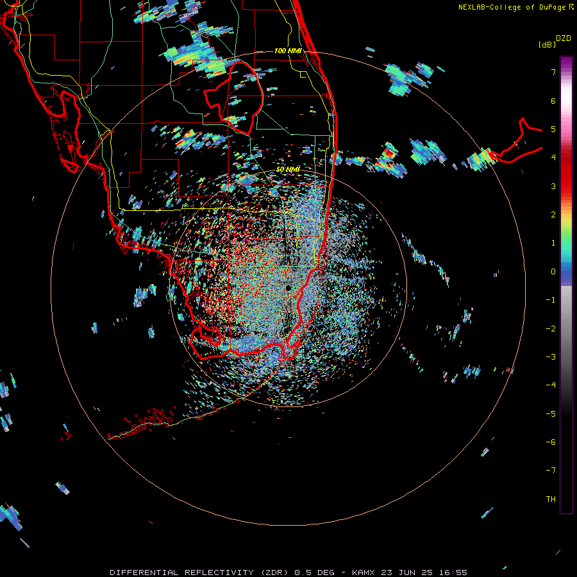The height and width of the screenshot is (577, 577).
Task: Click the -1 value on the color scale
Action: coord(551,300)
